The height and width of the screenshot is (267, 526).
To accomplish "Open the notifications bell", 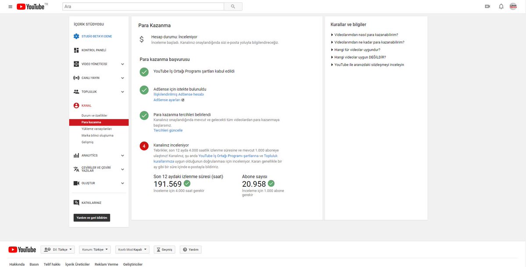I will tap(501, 7).
